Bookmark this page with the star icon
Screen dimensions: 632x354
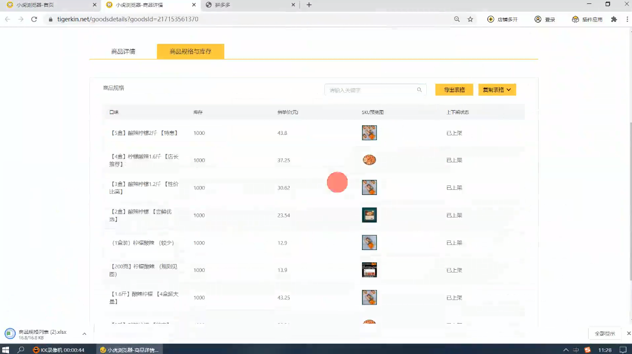[x=470, y=19]
